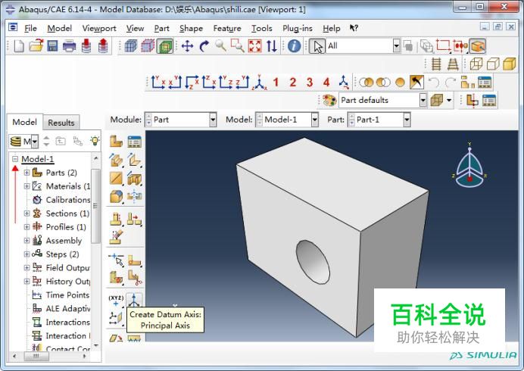Viewport: 524px width, 371px height.
Task: Click the model tree vertical scrollbar thumb
Action: tap(95, 206)
